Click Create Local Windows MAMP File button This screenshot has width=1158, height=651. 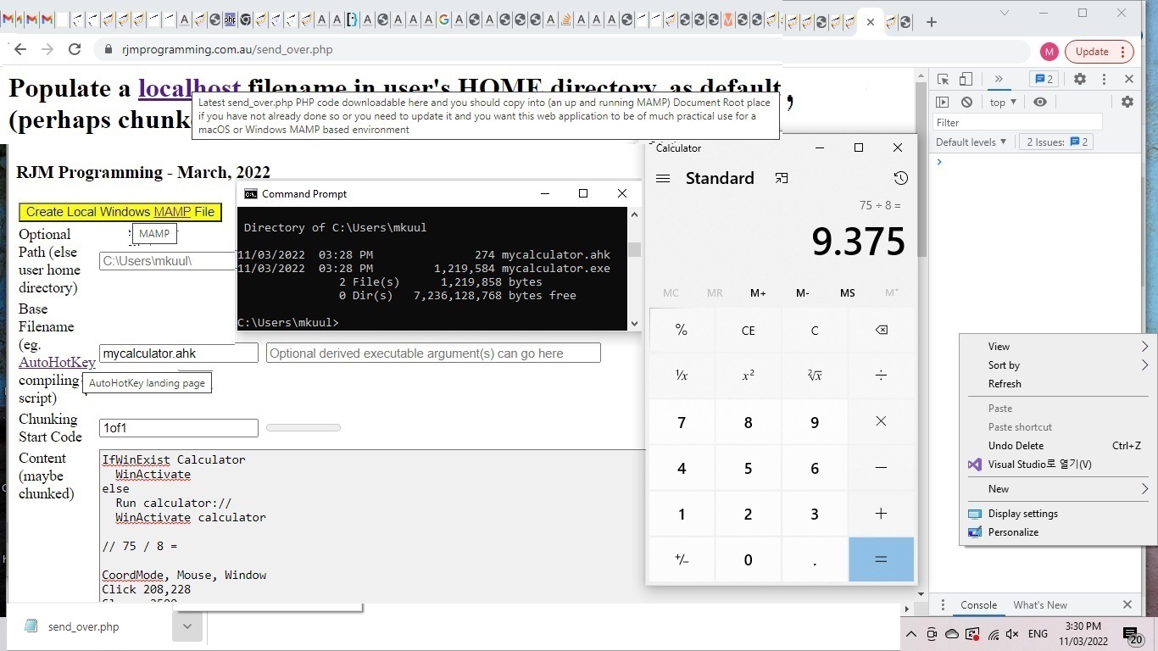(120, 212)
